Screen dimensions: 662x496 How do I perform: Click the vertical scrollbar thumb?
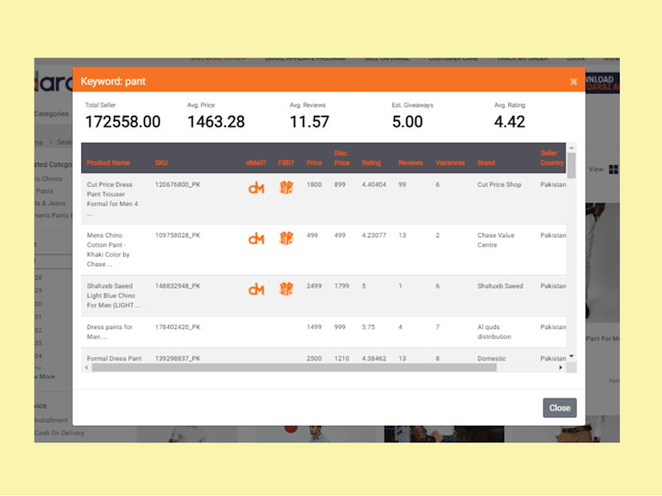[x=571, y=165]
